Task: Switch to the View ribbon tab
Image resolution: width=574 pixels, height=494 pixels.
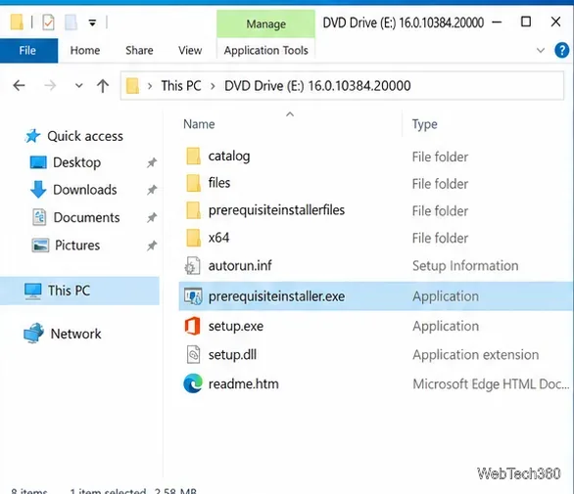Action: (x=190, y=51)
